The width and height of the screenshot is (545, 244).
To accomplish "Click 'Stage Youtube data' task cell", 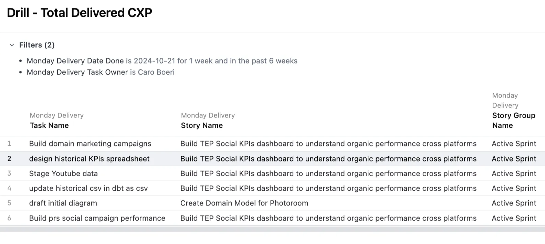I will [x=63, y=174].
